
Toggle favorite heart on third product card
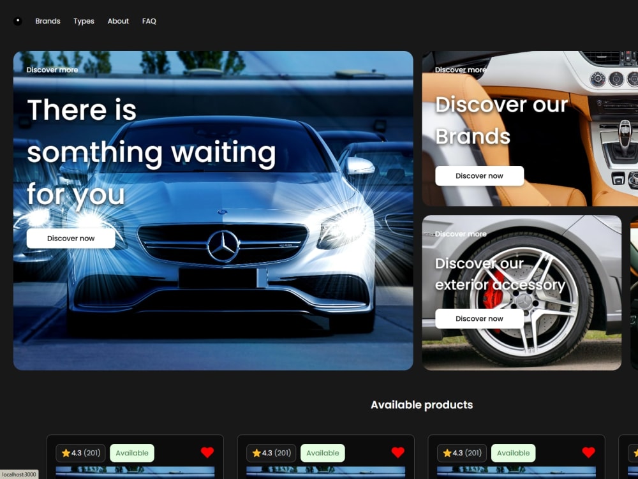pos(588,453)
